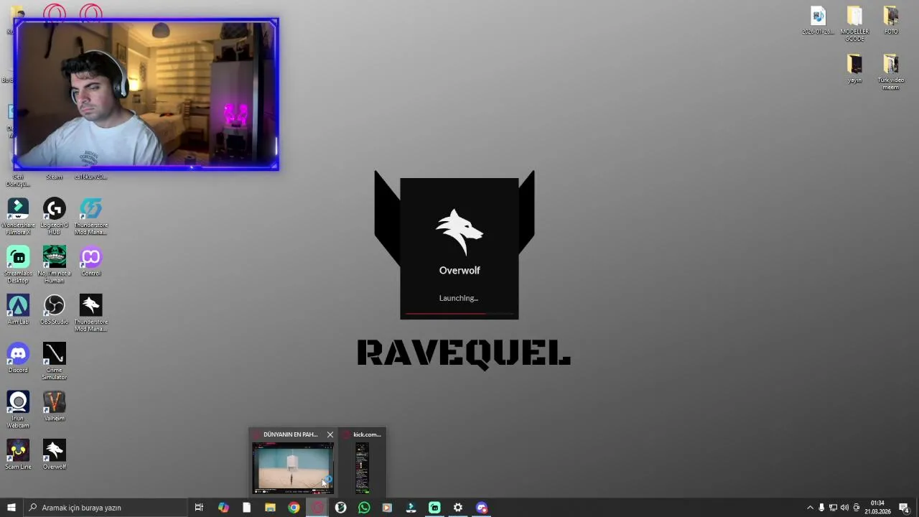Open the black wolf Thunderstore Mod Manager shortcut
The image size is (919, 517).
(x=90, y=312)
